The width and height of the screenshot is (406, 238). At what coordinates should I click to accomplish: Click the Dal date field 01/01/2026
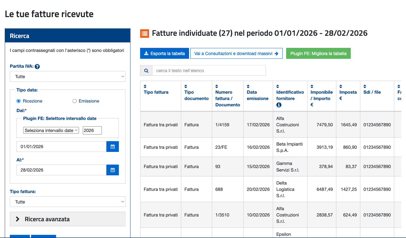tap(62, 147)
